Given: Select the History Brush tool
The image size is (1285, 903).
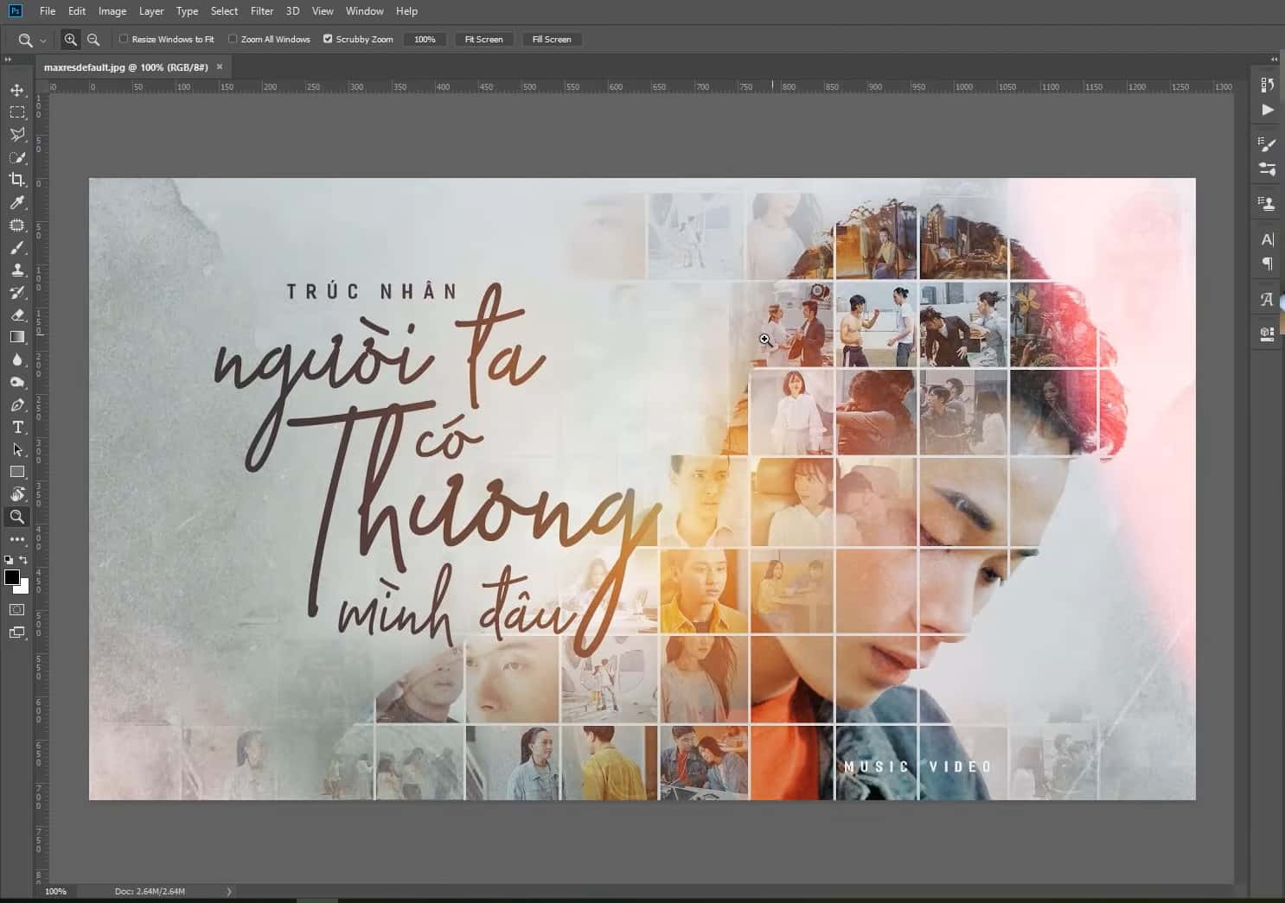Looking at the screenshot, I should click(17, 292).
